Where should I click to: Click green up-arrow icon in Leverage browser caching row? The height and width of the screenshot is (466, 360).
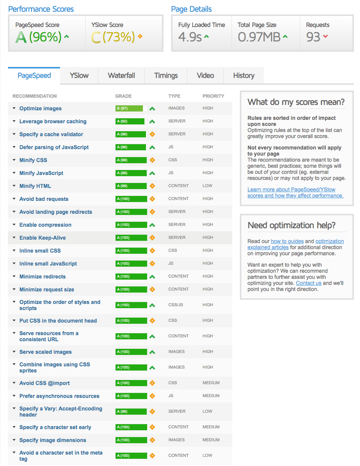tap(152, 122)
